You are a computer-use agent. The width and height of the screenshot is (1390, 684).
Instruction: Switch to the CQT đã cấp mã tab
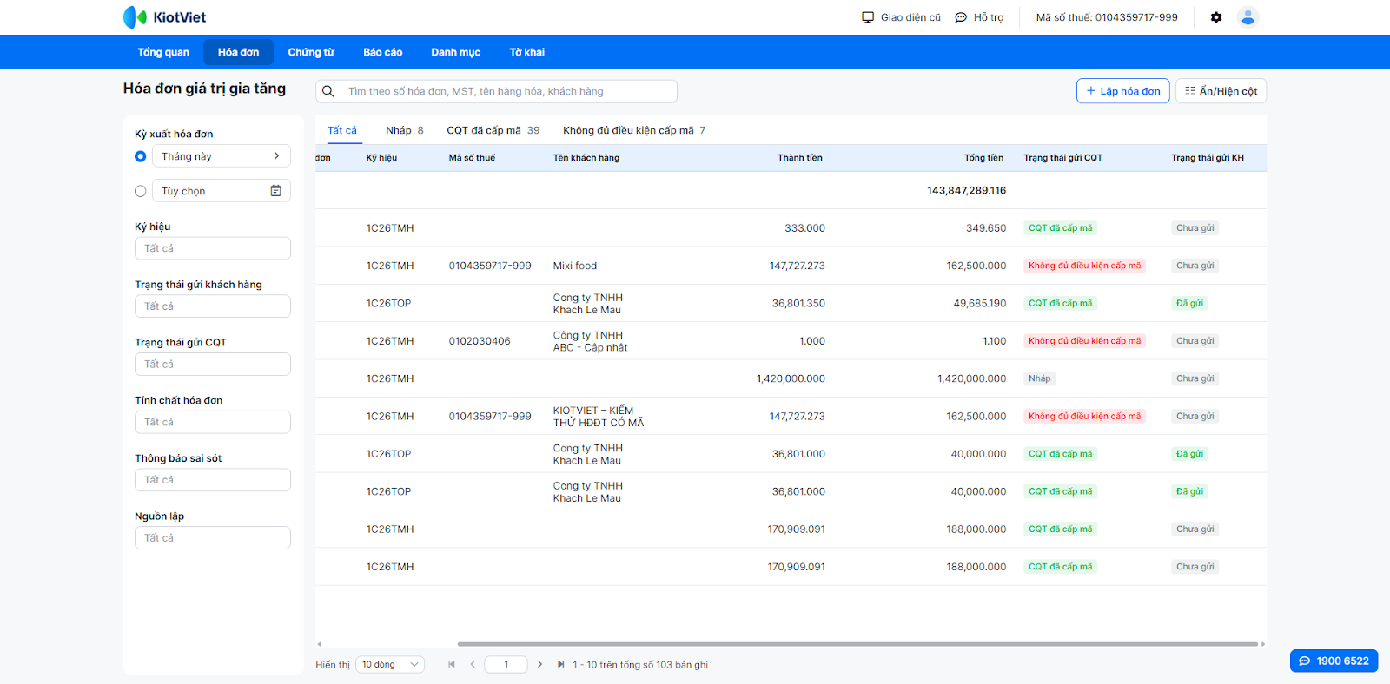[x=493, y=130]
